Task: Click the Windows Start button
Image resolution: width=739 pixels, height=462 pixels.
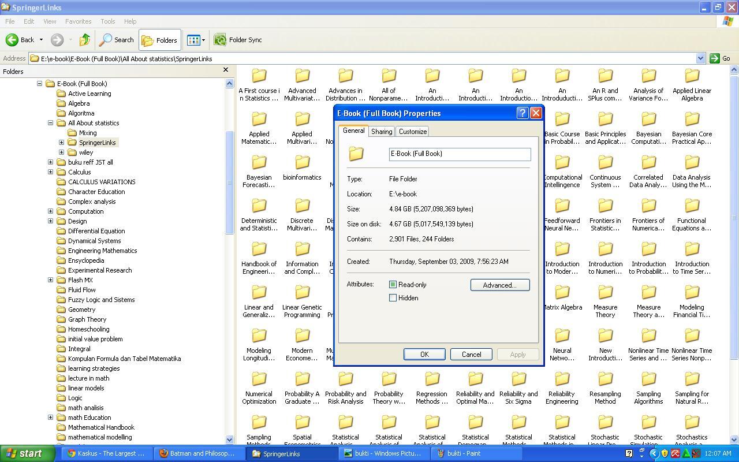Action: [x=29, y=453]
